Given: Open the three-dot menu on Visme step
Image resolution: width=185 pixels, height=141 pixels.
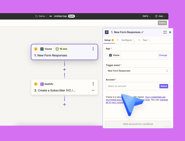Looking at the screenshot, I should pyautogui.click(x=93, y=49).
